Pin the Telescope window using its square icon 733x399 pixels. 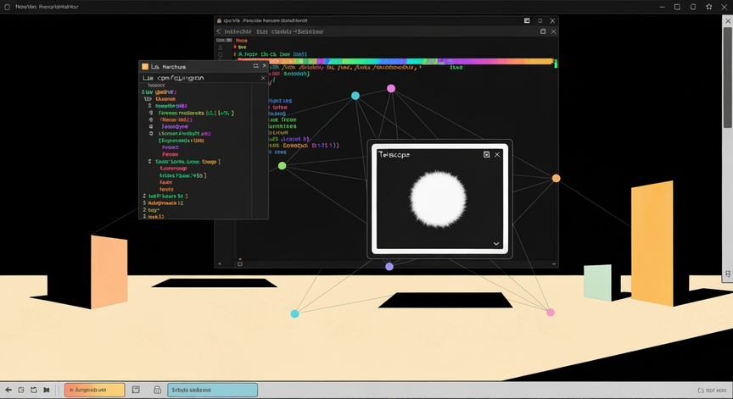click(486, 154)
